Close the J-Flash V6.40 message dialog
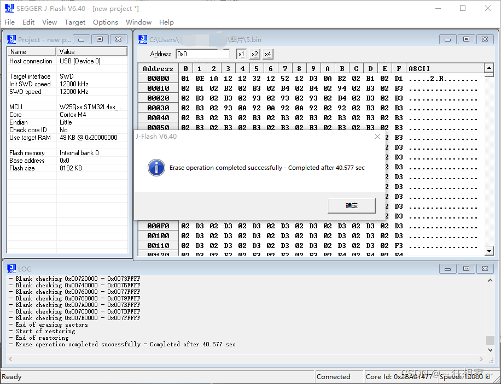Image resolution: width=501 pixels, height=384 pixels. click(x=377, y=137)
